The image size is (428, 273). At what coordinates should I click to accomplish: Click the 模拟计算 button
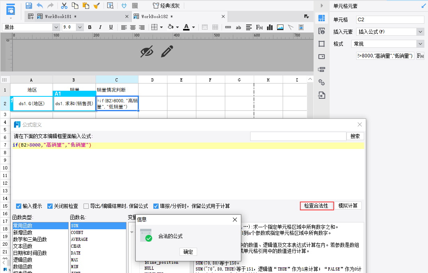coord(348,206)
